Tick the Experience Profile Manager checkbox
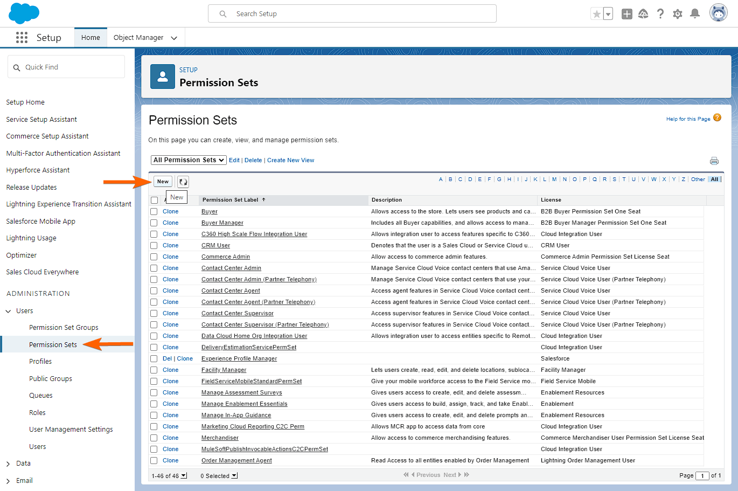This screenshot has height=491, width=738. pyautogui.click(x=154, y=358)
